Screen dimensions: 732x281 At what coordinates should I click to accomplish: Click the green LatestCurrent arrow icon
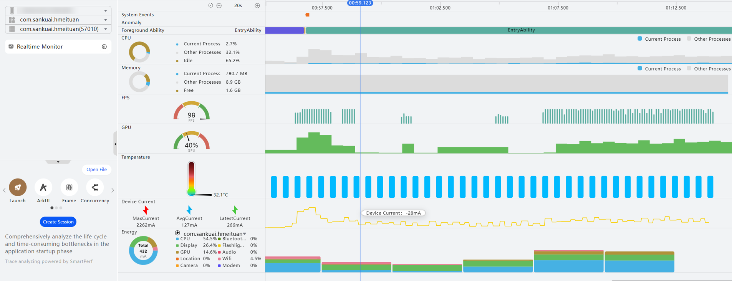pyautogui.click(x=235, y=210)
